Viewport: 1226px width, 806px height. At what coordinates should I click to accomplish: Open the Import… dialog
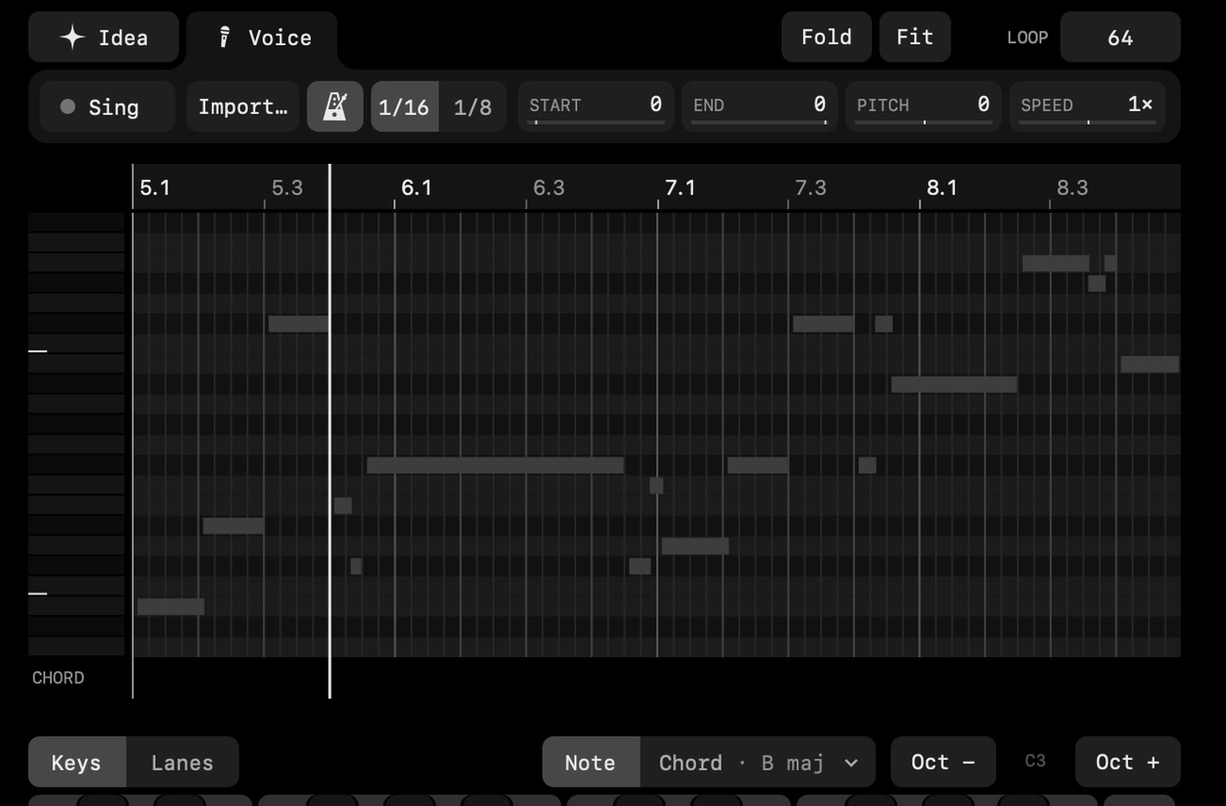click(243, 106)
